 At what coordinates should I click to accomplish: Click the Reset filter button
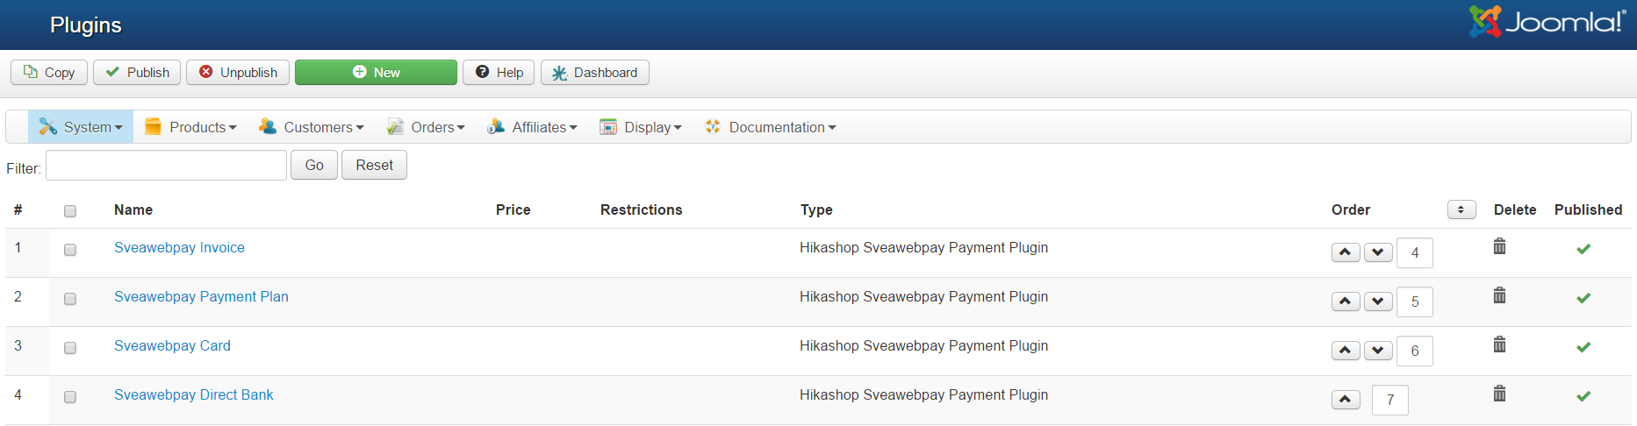click(x=374, y=165)
